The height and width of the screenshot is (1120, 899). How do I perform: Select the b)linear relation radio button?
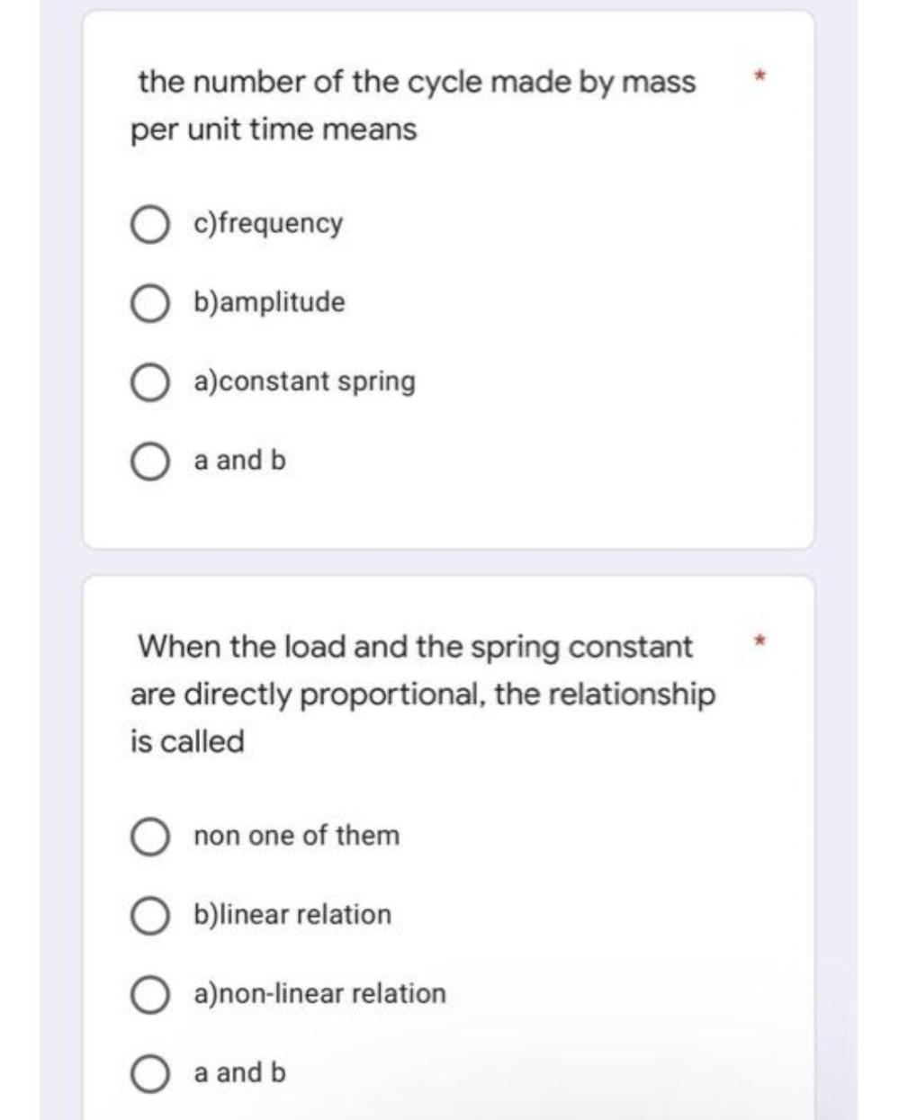[151, 916]
